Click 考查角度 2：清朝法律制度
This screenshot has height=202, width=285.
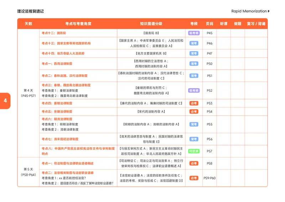(60, 130)
